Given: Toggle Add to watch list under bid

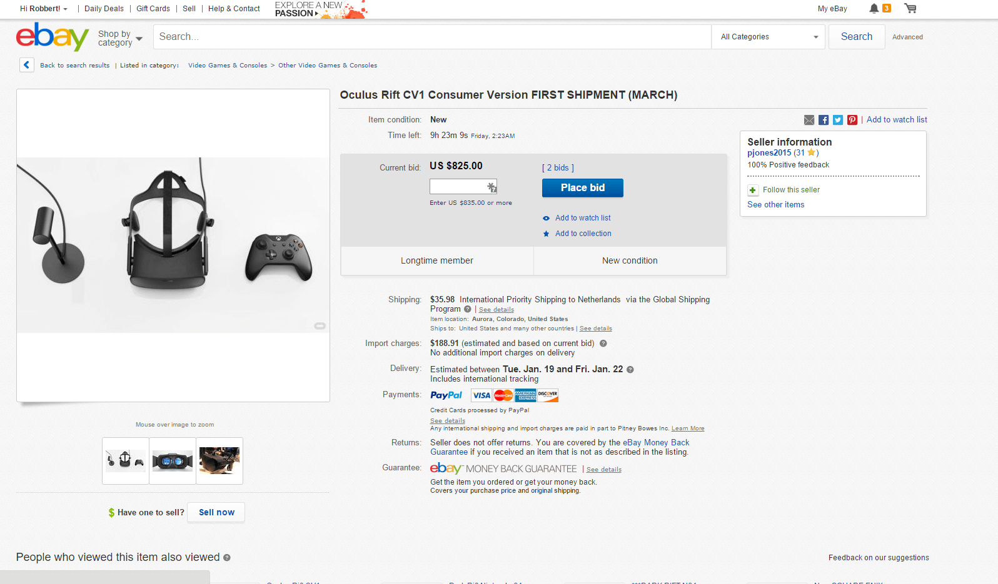Looking at the screenshot, I should click(x=582, y=218).
